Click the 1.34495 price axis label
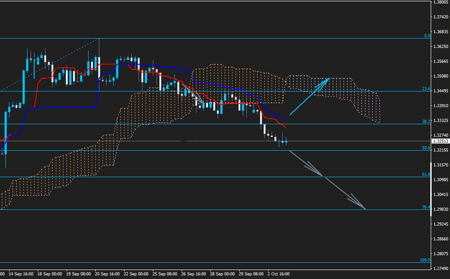Viewport: 450px width, 279px height. pos(441,91)
